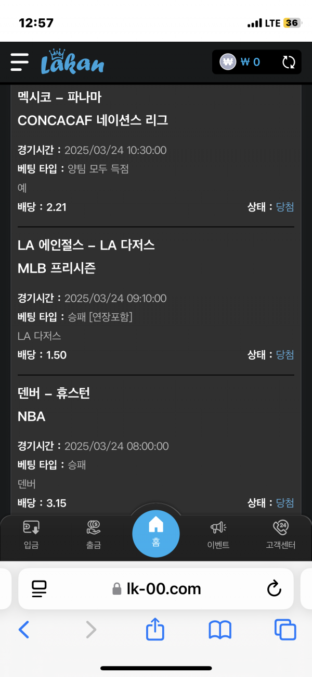Refresh the won balance
The width and height of the screenshot is (312, 677).
tap(289, 63)
